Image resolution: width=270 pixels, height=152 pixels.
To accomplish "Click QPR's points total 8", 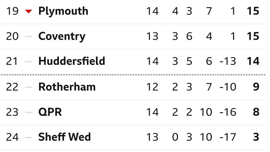I will 256,112.
